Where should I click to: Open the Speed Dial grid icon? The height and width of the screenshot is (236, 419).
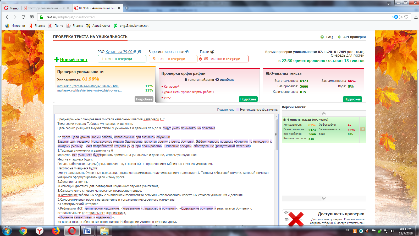(x=32, y=17)
